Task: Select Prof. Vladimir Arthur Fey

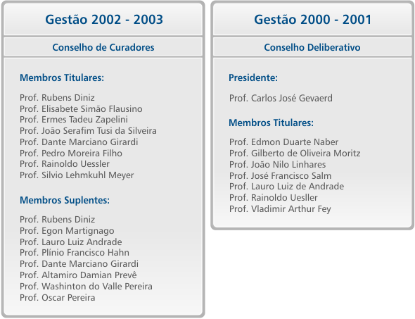Action: (x=280, y=209)
